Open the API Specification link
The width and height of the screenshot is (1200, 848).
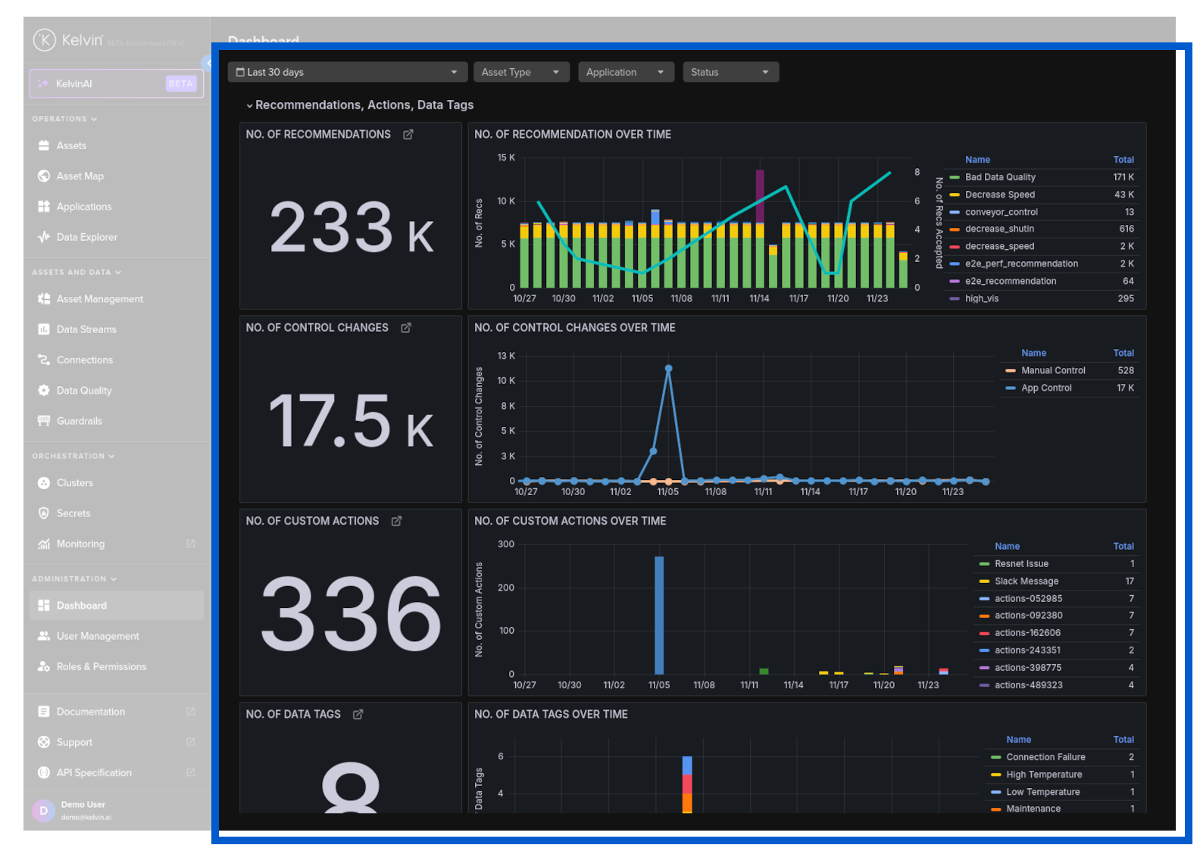(x=94, y=773)
